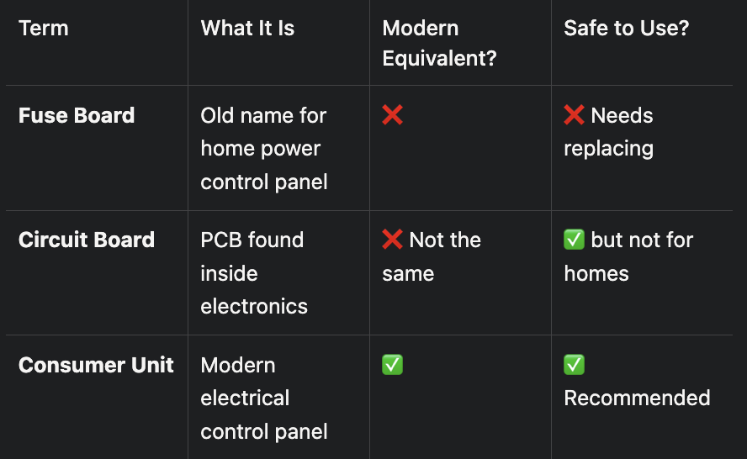Click the green checkmark in Consumer Unit's Modern Equivalent cell
This screenshot has width=747, height=459.
click(x=392, y=365)
